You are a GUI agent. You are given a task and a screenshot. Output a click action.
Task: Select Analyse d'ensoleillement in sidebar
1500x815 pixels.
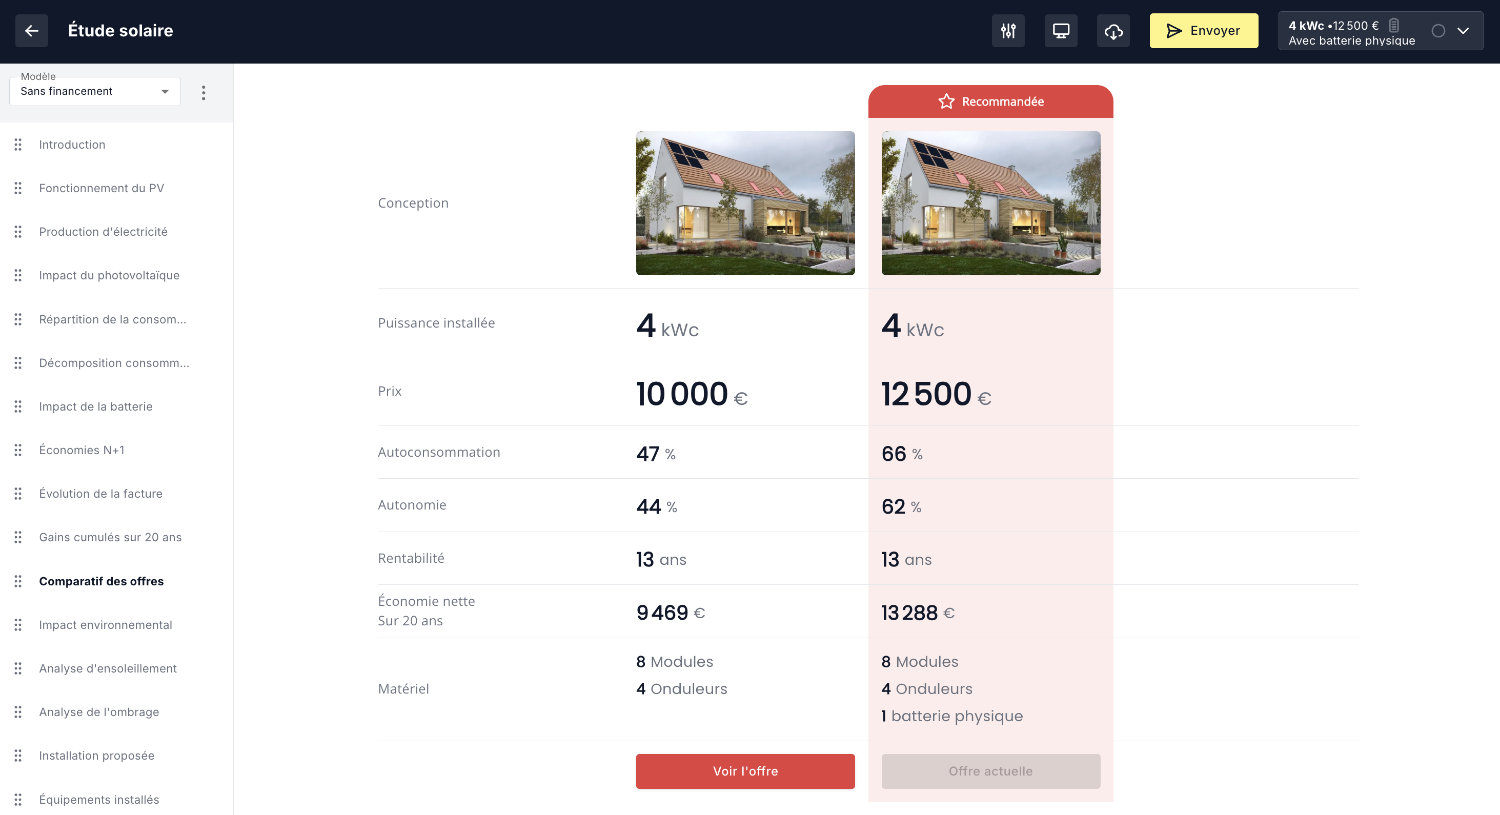pyautogui.click(x=108, y=668)
